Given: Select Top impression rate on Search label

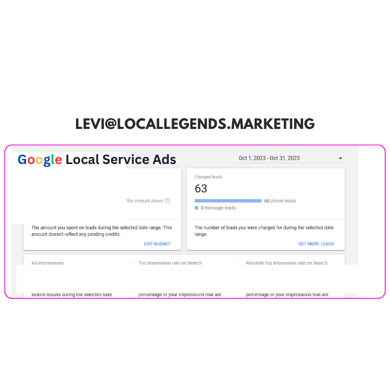Looking at the screenshot, I should 170,263.
